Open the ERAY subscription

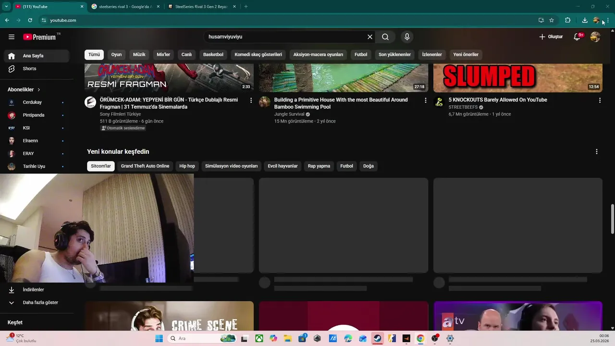[x=36, y=153]
